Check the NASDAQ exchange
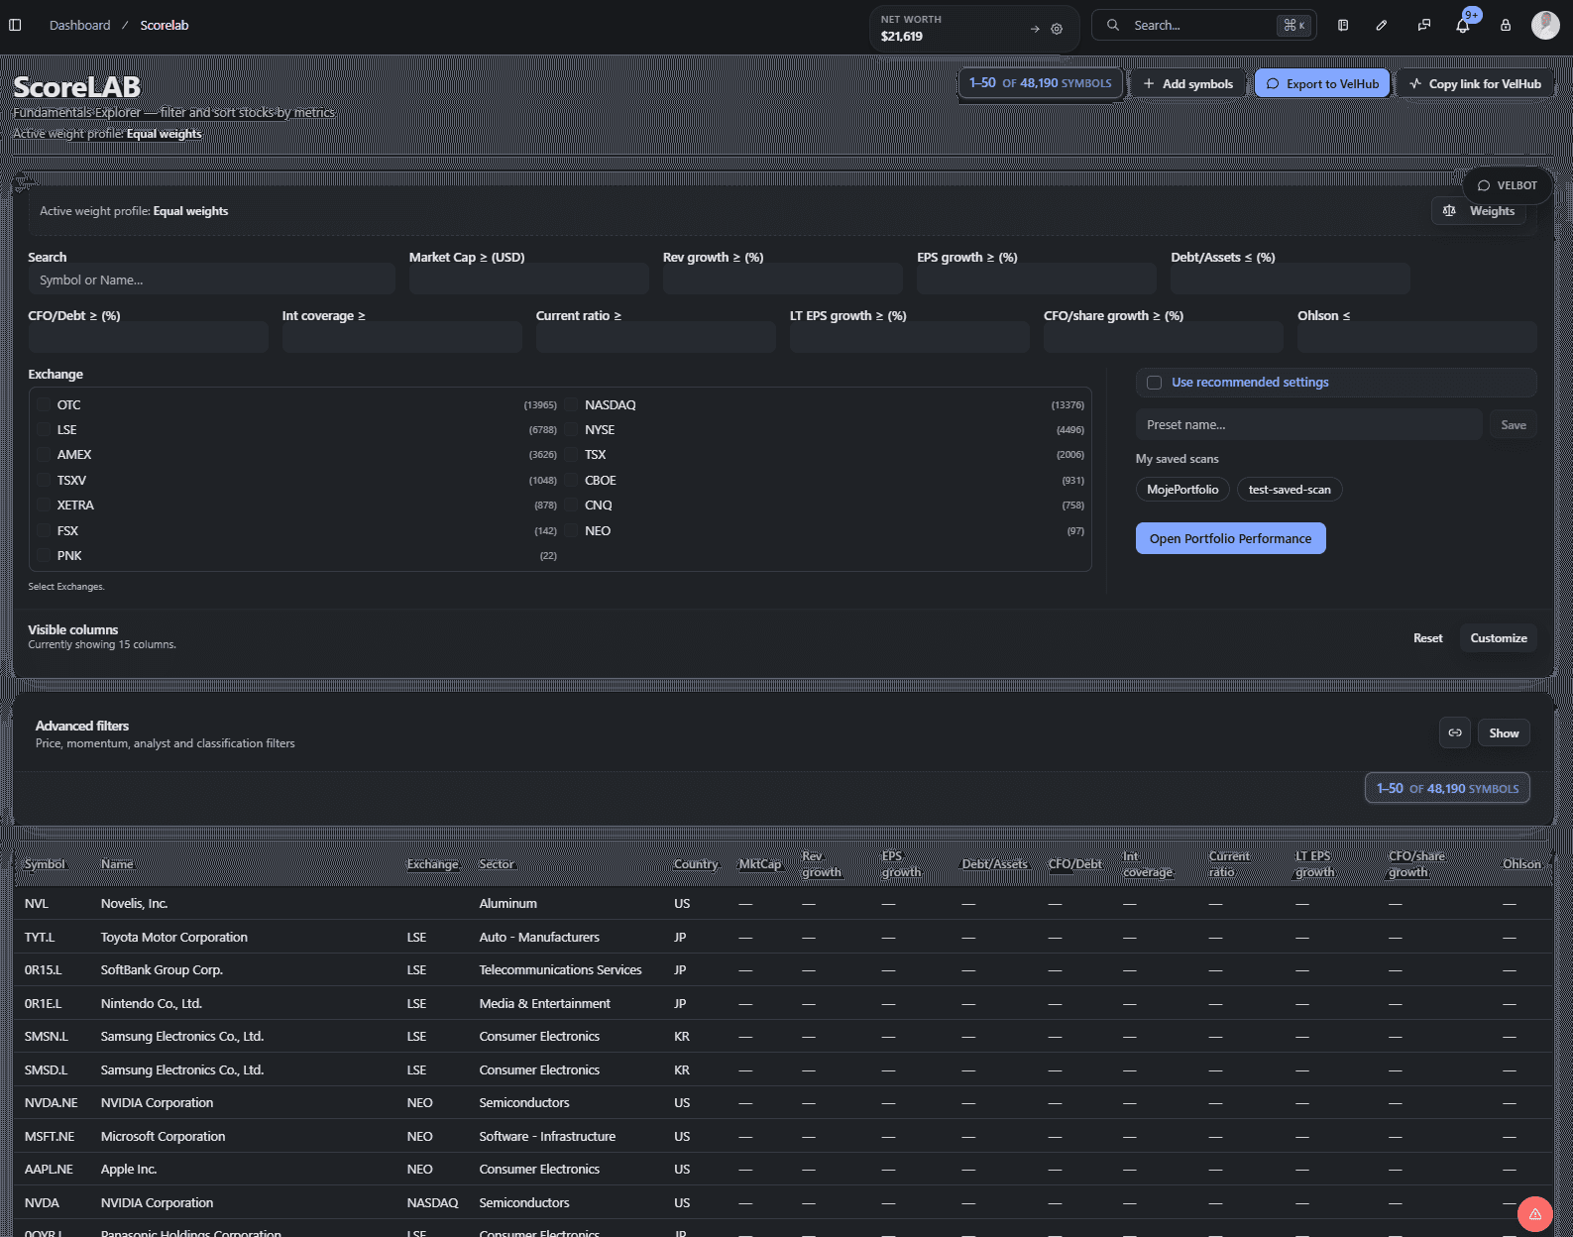The image size is (1573, 1237). (572, 404)
